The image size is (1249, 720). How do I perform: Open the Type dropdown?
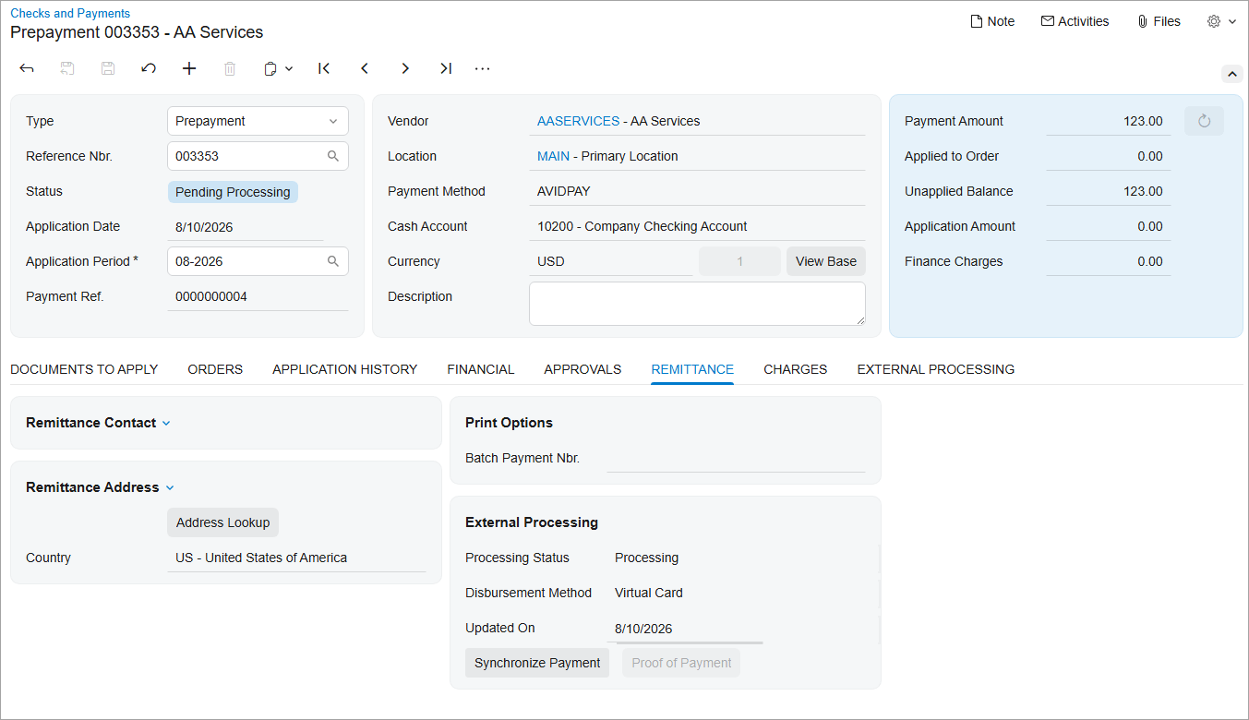point(258,121)
